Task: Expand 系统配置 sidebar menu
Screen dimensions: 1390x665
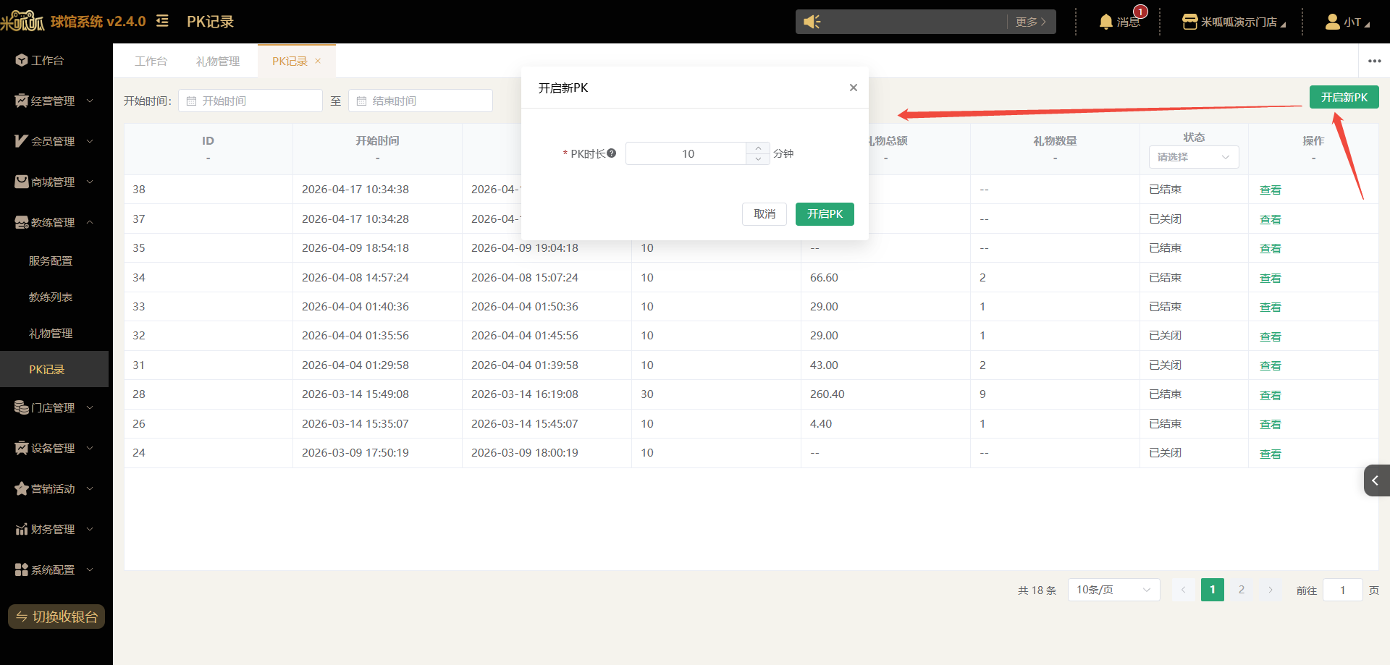Action: [x=54, y=569]
